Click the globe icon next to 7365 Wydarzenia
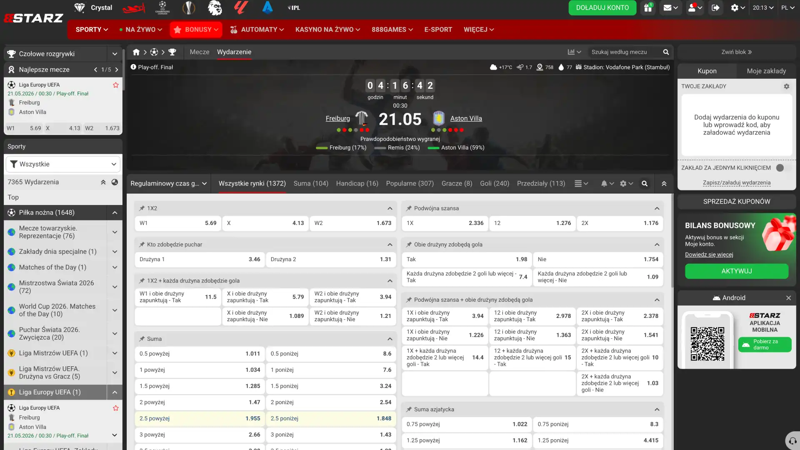Screen dimensions: 800x450 click(x=115, y=182)
